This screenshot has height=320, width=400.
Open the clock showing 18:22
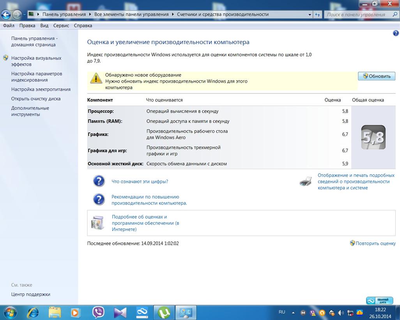point(380,313)
